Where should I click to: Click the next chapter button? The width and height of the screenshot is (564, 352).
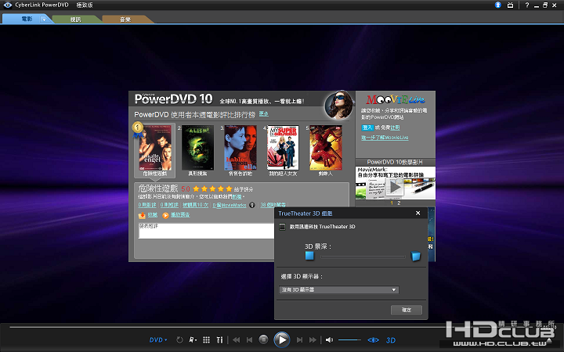pos(299,339)
